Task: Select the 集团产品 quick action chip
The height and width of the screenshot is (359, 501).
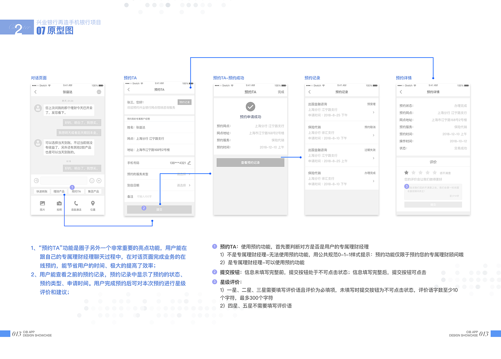Action: (x=94, y=191)
